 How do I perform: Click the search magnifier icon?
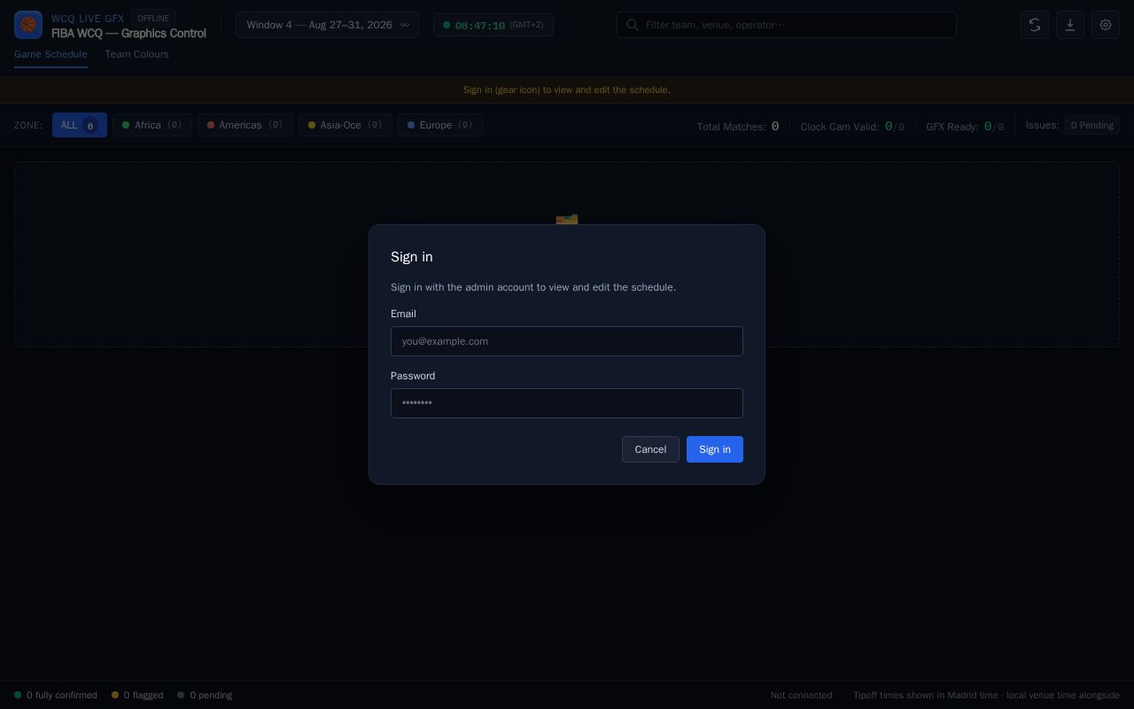(x=633, y=25)
